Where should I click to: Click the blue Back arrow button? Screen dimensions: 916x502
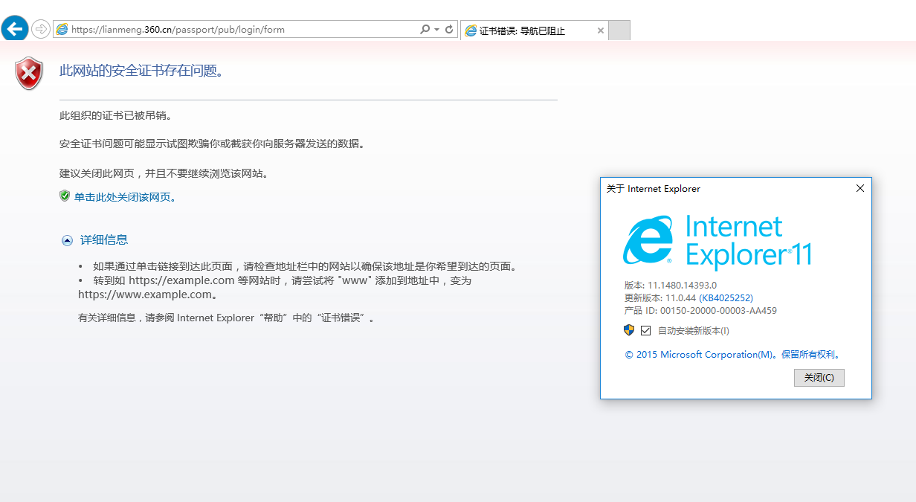(16, 30)
